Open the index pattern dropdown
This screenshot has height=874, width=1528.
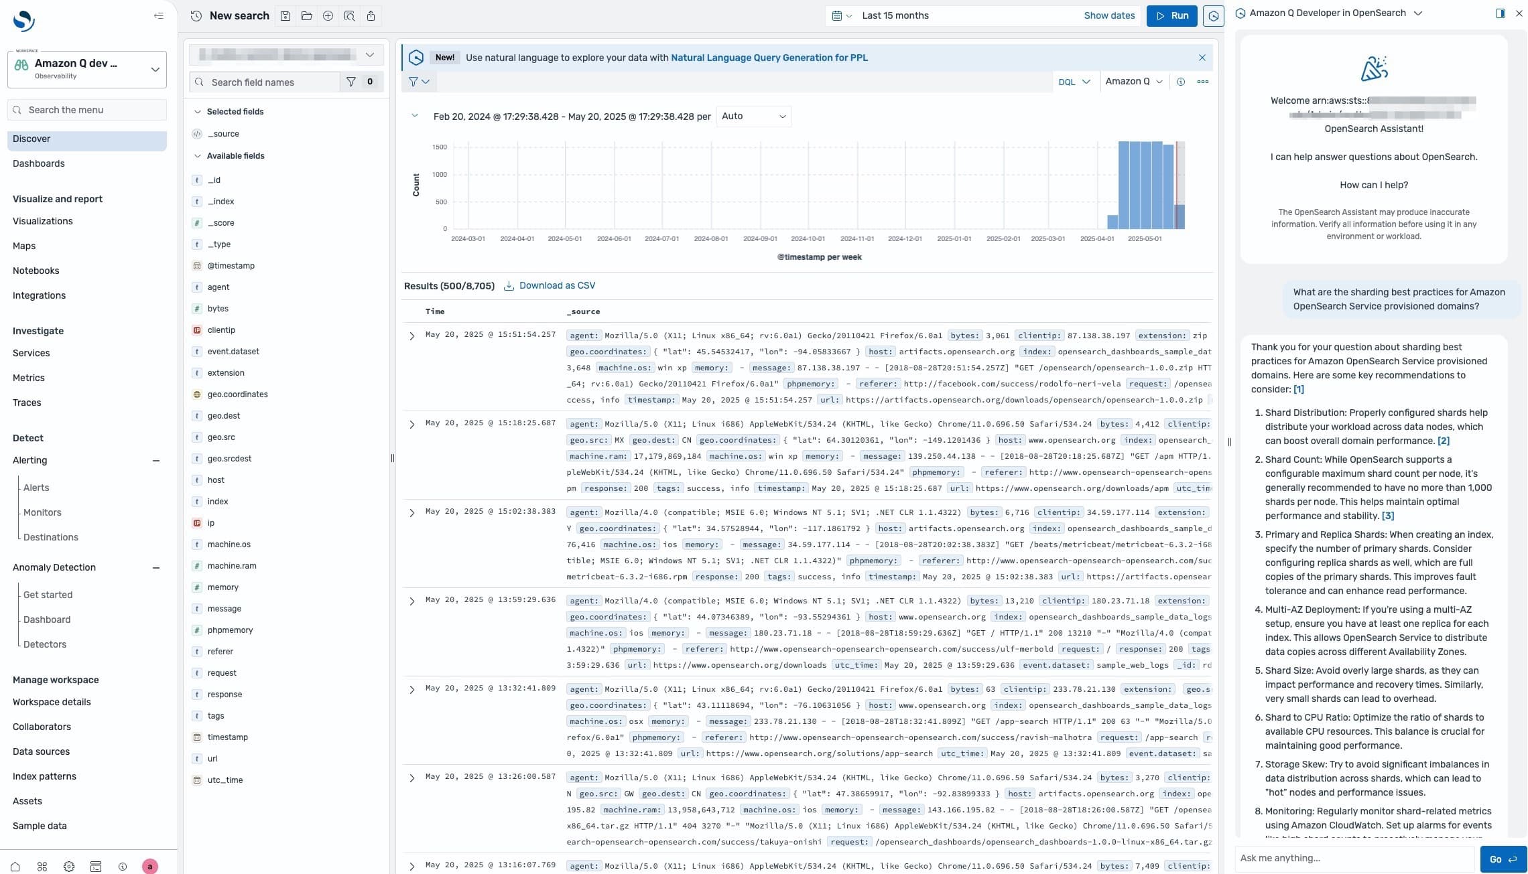click(286, 54)
